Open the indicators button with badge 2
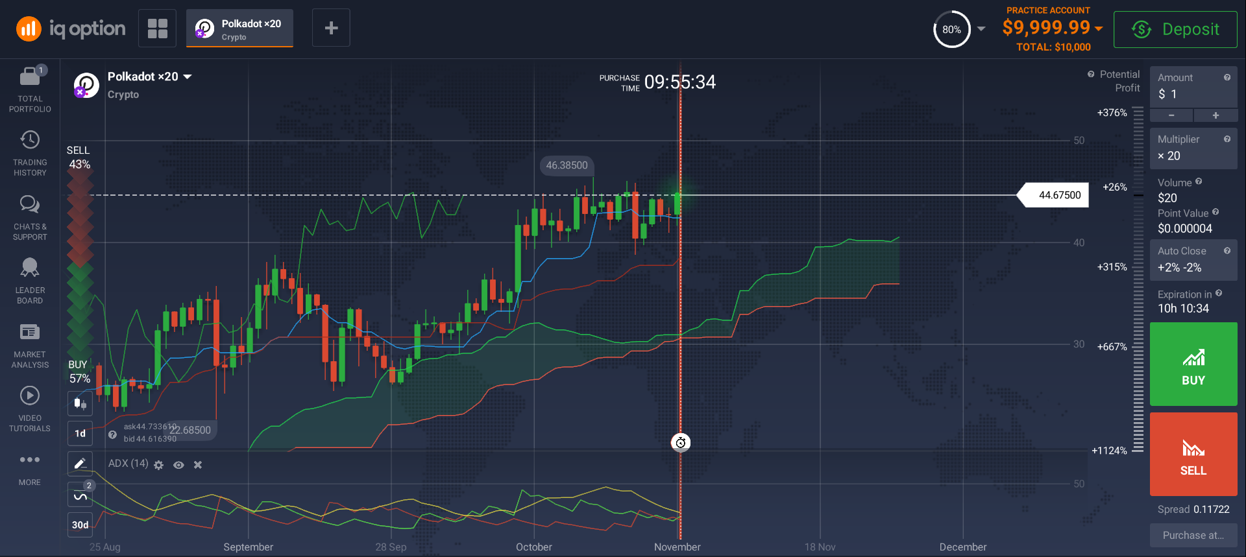Image resolution: width=1246 pixels, height=557 pixels. point(80,495)
